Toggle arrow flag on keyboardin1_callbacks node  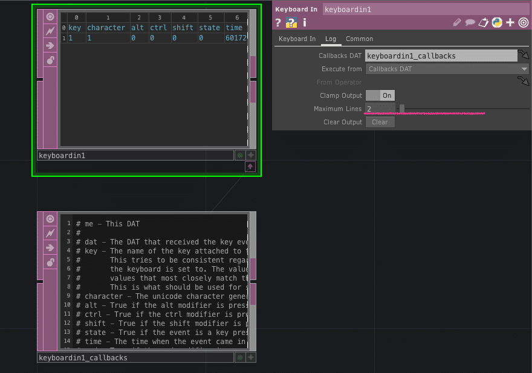pyautogui.click(x=50, y=247)
